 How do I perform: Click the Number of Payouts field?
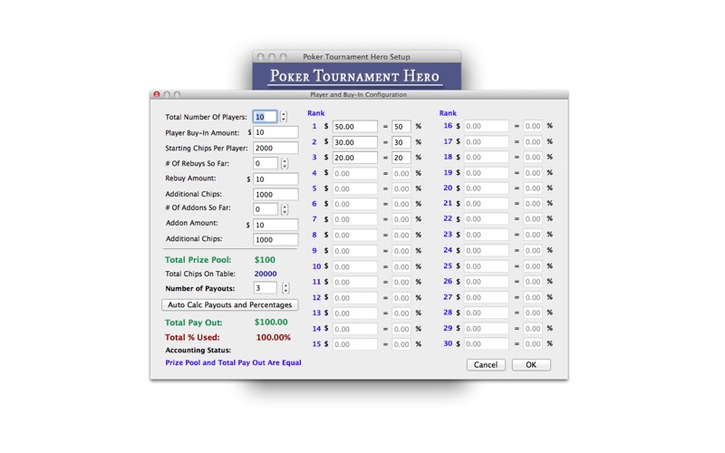pos(266,288)
